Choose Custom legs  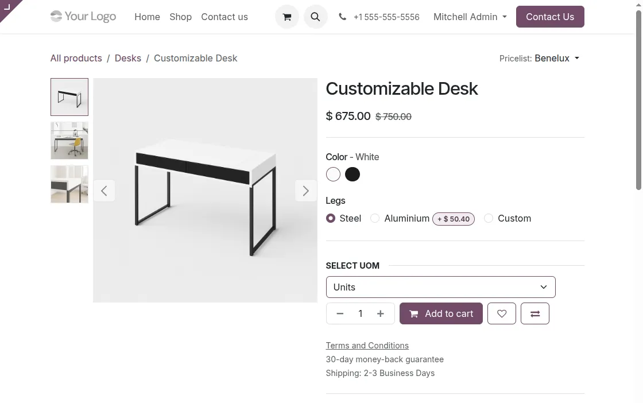(x=489, y=218)
